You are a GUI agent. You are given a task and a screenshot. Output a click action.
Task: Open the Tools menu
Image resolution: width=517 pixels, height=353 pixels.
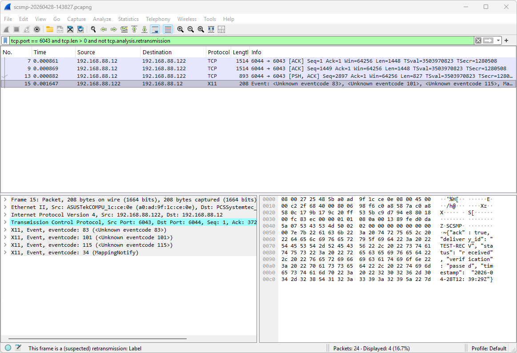[210, 19]
